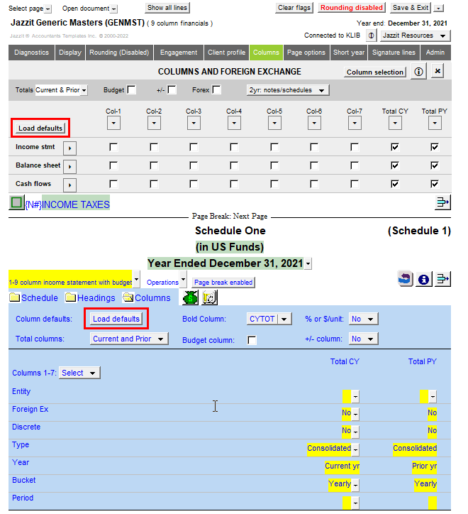The image size is (468, 514).
Task: Open the Total CY column dropdown arrow
Action: (x=395, y=124)
